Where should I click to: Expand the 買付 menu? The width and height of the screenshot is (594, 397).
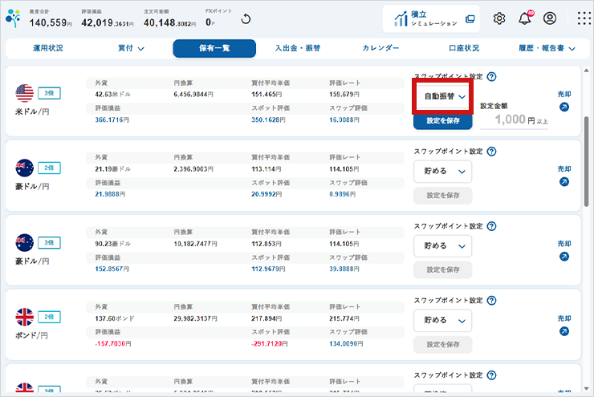(131, 48)
